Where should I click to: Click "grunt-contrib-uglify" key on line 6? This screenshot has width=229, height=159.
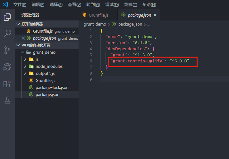(137, 61)
